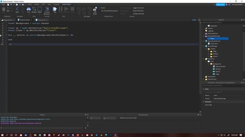Click the Step Out debugger icon

click(90, 9)
